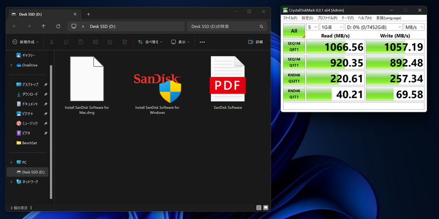The width and height of the screenshot is (439, 219).
Task: Open the drive dropdown D: 0%
Action: (x=374, y=27)
